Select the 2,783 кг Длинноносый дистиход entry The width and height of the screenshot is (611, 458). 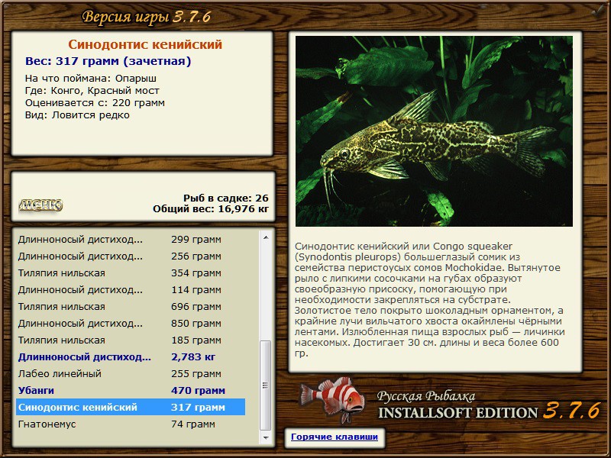point(131,357)
